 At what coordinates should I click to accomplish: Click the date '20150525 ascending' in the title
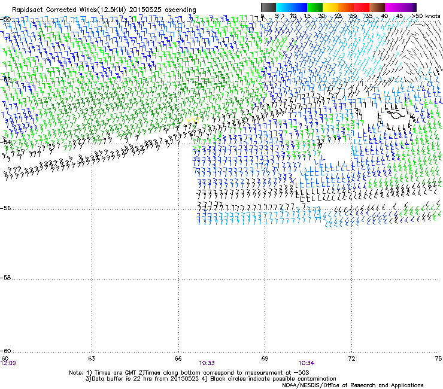click(x=162, y=10)
